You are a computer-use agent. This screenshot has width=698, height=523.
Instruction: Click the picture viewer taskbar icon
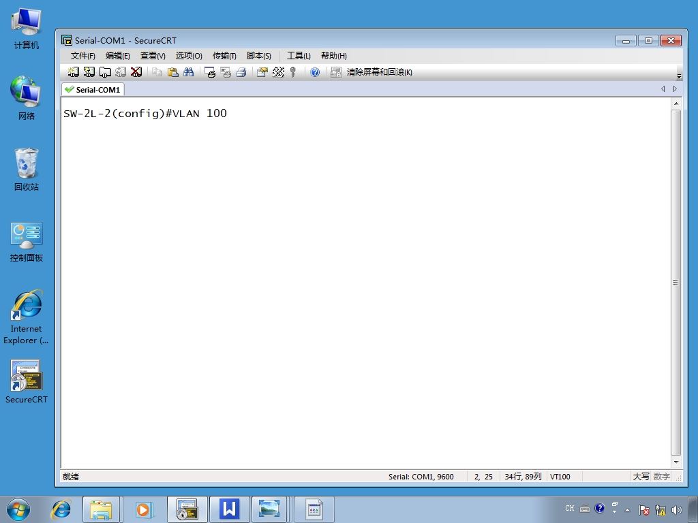coord(269,509)
